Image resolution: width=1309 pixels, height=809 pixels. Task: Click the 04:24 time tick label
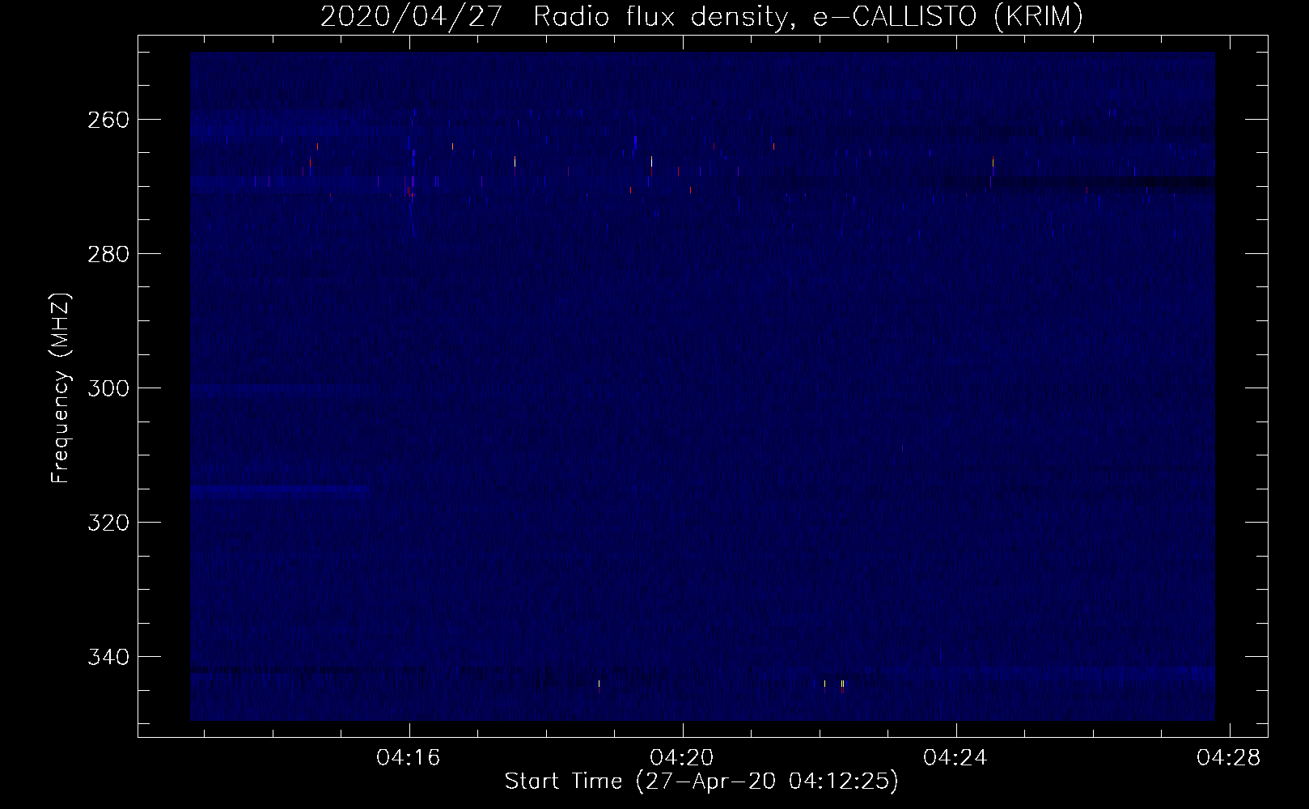click(x=956, y=758)
